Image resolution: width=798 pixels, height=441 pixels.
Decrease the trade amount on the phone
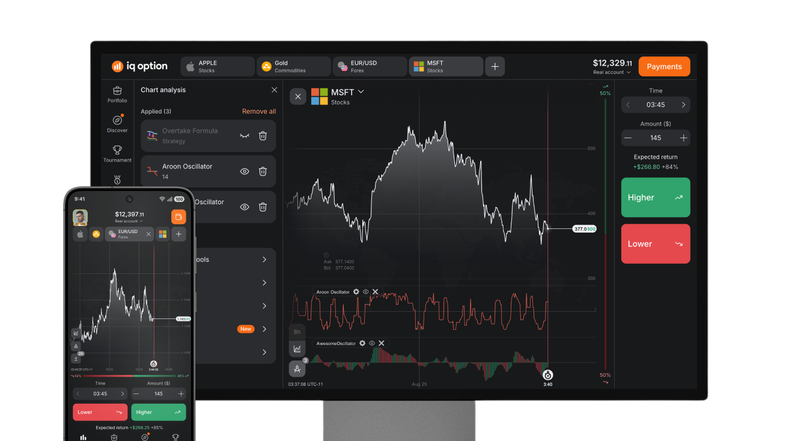click(x=136, y=394)
